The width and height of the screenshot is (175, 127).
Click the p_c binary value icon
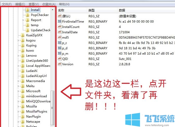tap(60, 43)
